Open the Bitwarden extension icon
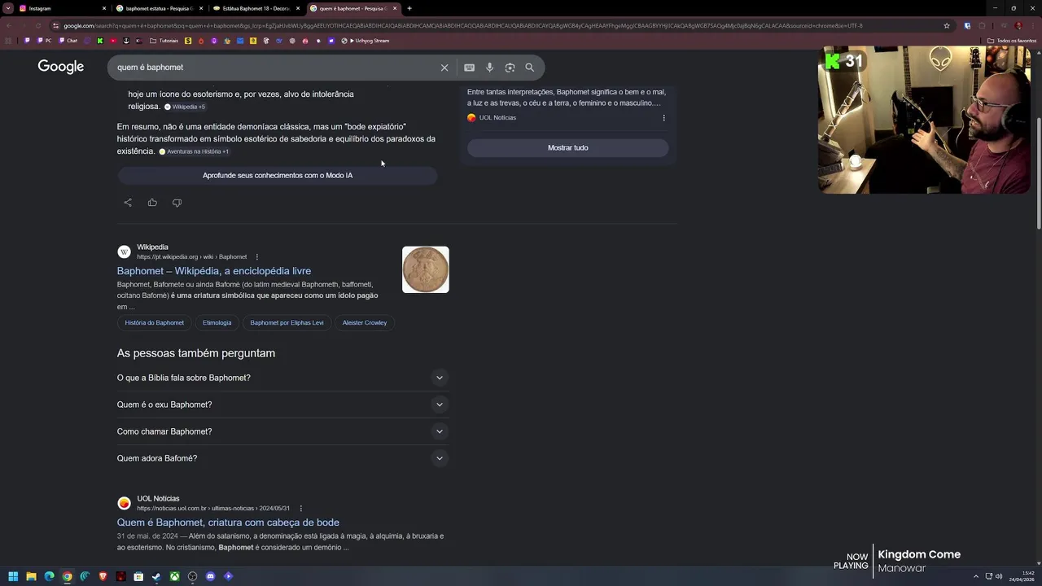Screen dimensions: 1042x586 pos(967,25)
